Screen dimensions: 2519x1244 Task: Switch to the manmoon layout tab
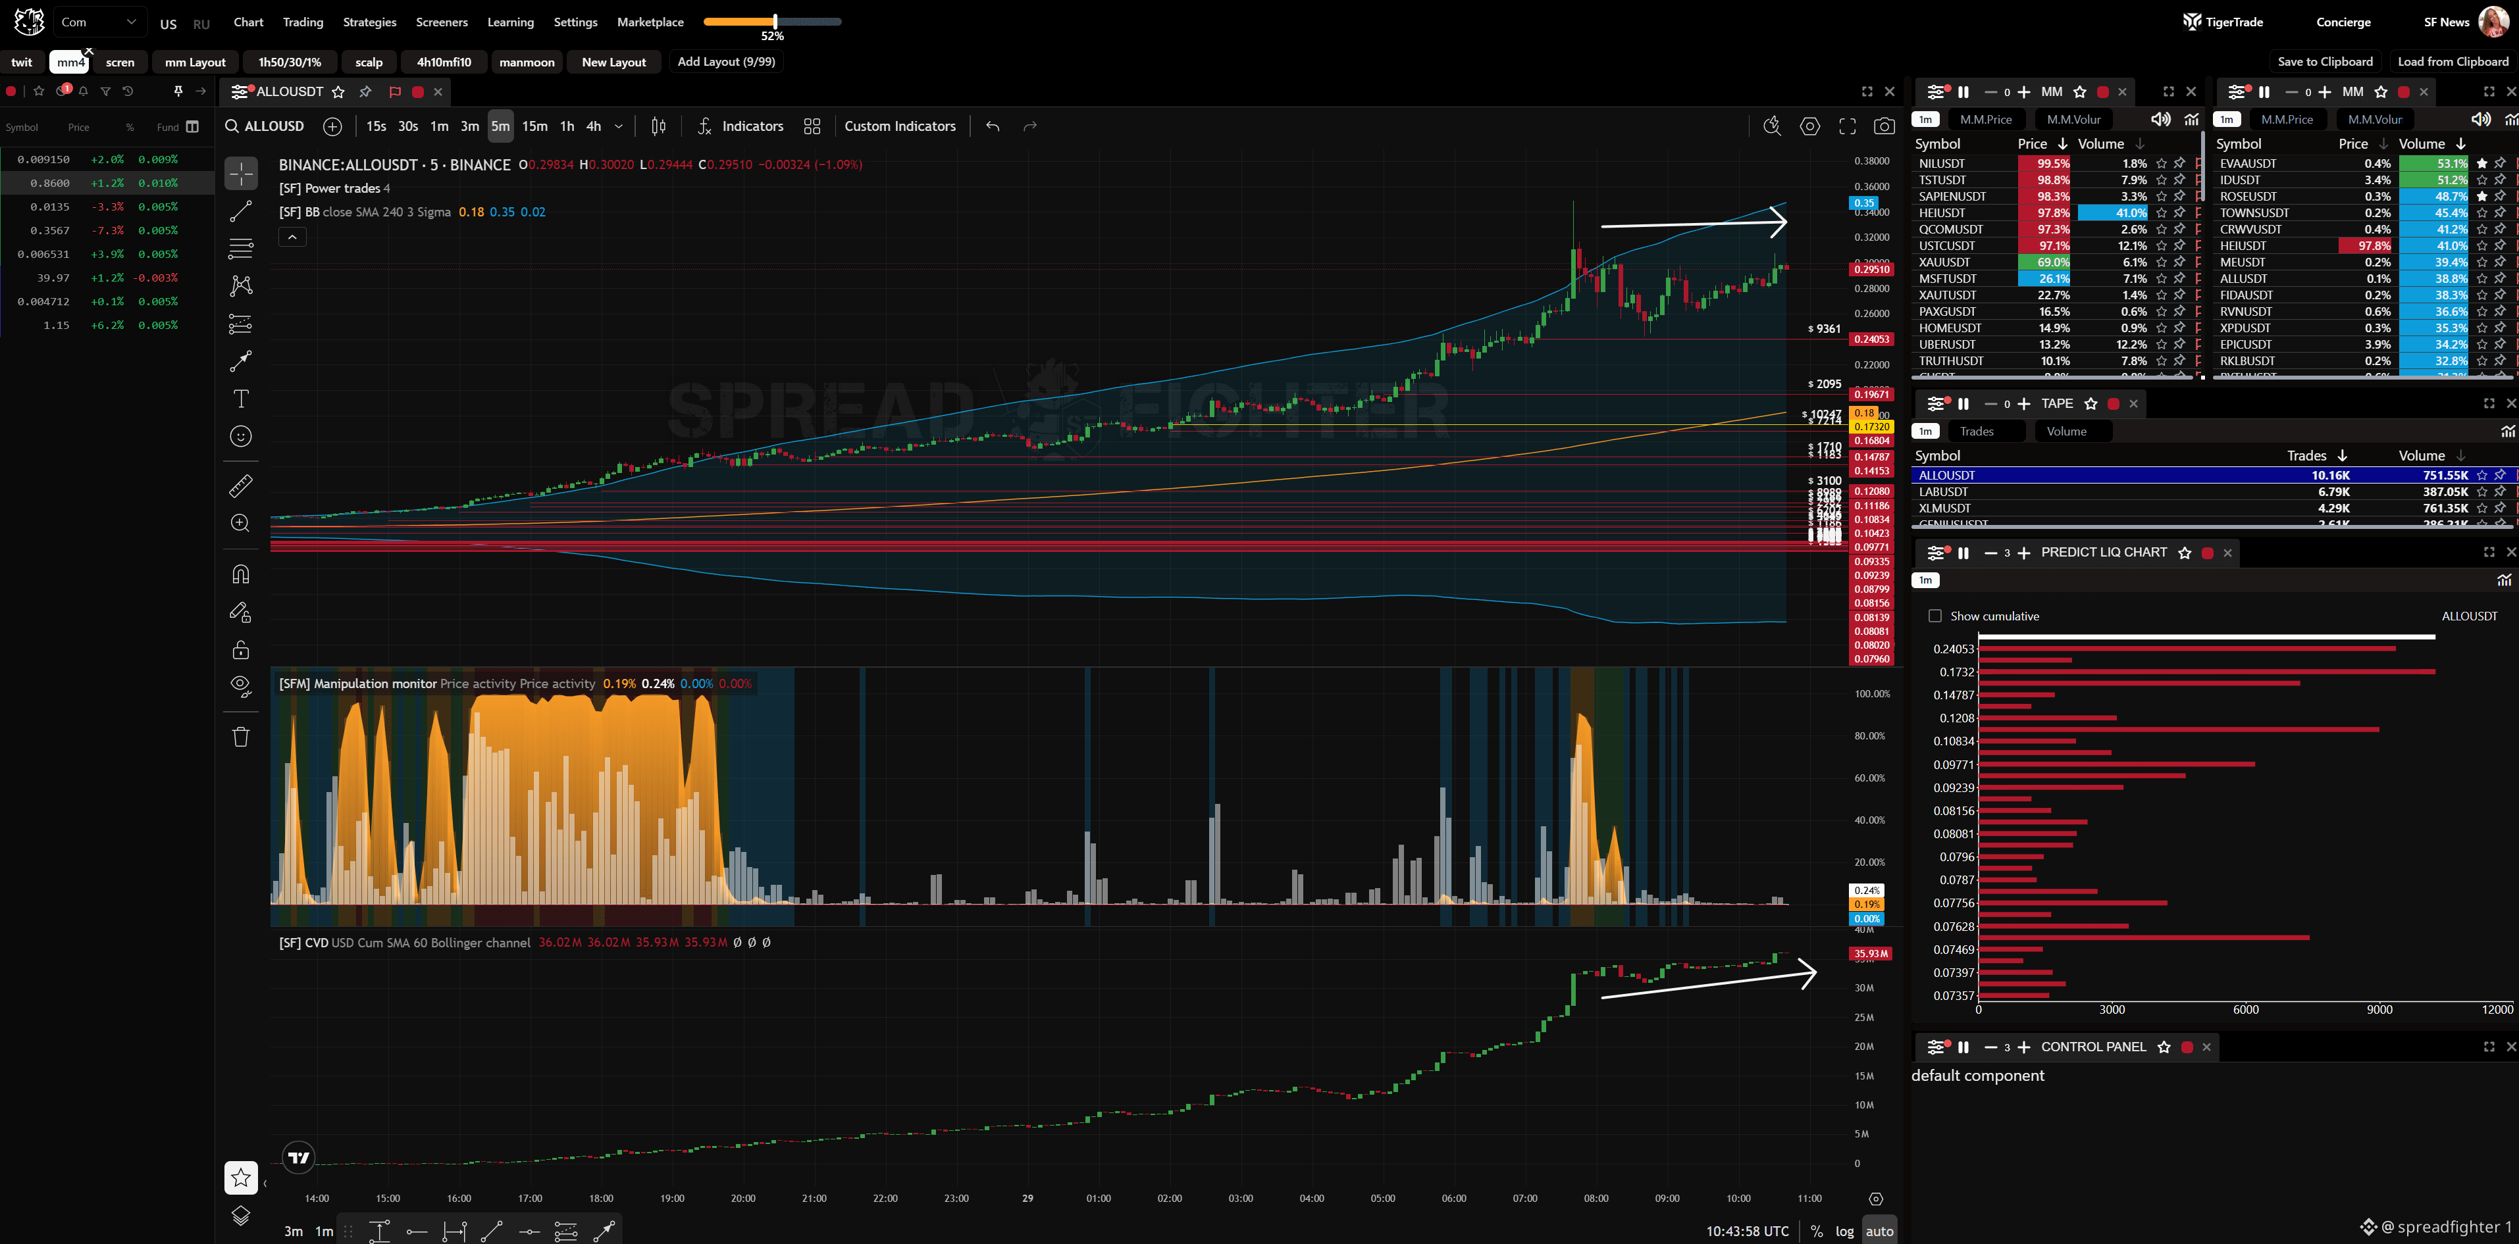(527, 62)
